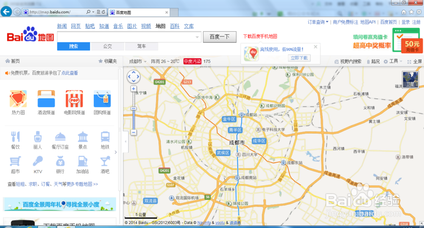Click the 中度污染 air quality badge
The height and width of the screenshot is (228, 424).
[x=192, y=61]
